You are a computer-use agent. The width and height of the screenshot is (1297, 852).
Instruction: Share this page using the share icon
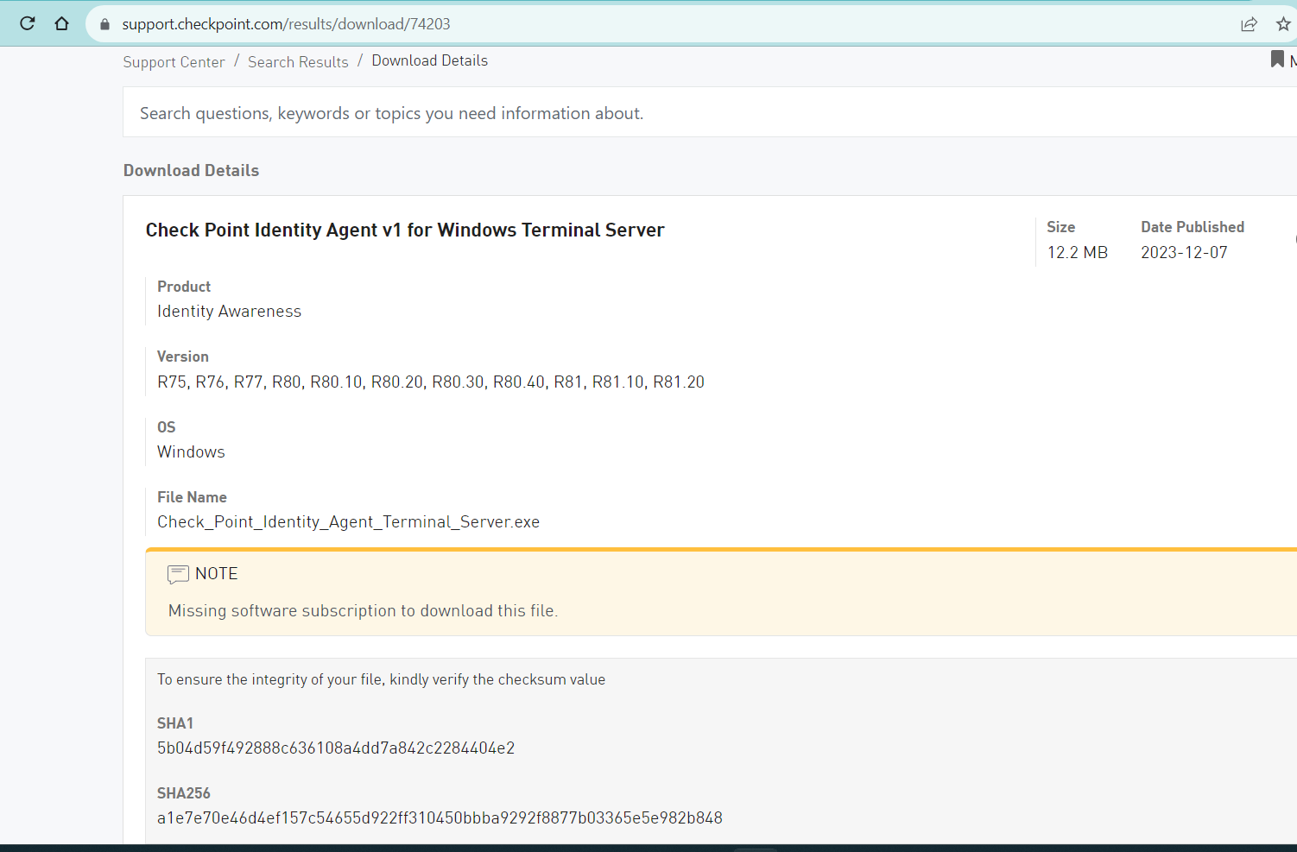pyautogui.click(x=1250, y=24)
